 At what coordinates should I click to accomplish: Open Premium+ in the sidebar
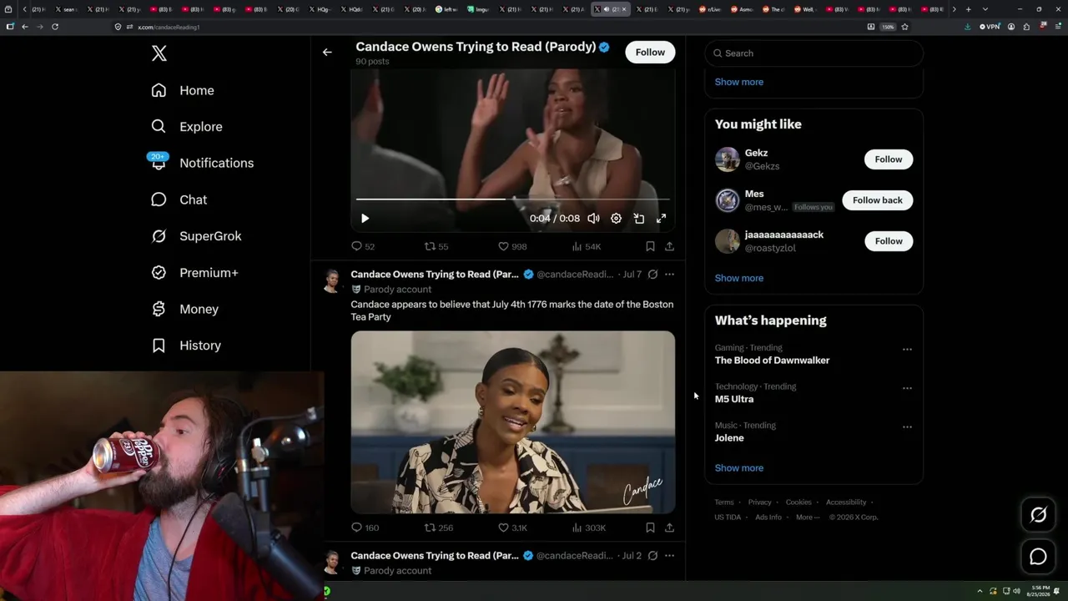pos(194,273)
